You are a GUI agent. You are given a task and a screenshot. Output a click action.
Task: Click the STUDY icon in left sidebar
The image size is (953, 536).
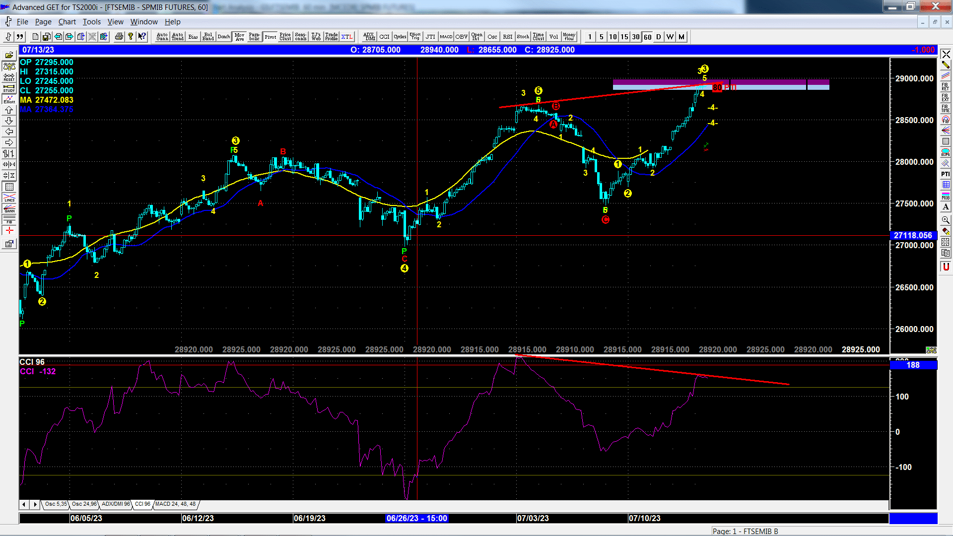pyautogui.click(x=9, y=88)
